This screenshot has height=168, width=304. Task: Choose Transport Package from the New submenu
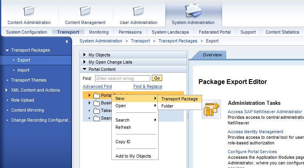point(179,99)
